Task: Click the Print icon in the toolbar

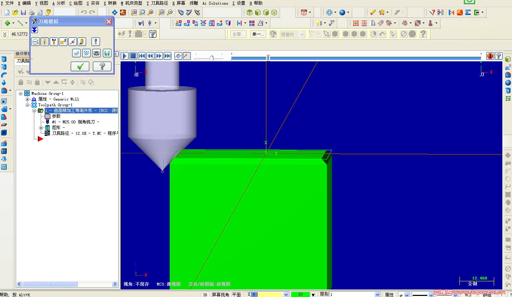Action: tap(32, 12)
